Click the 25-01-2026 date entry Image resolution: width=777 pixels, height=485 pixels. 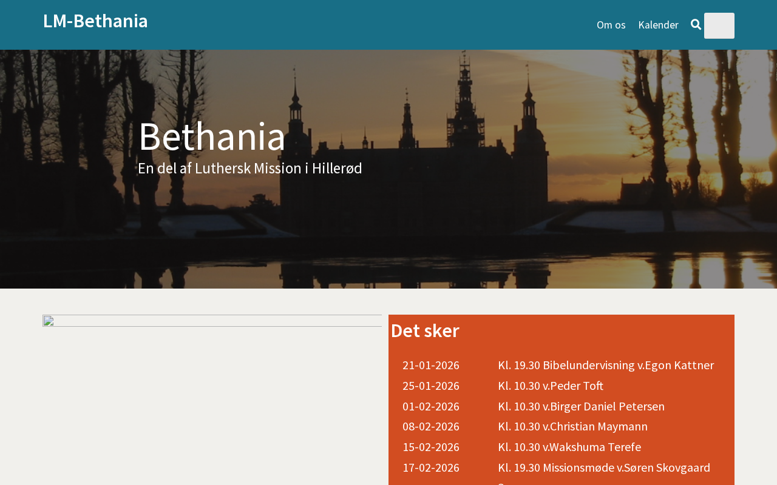point(430,386)
